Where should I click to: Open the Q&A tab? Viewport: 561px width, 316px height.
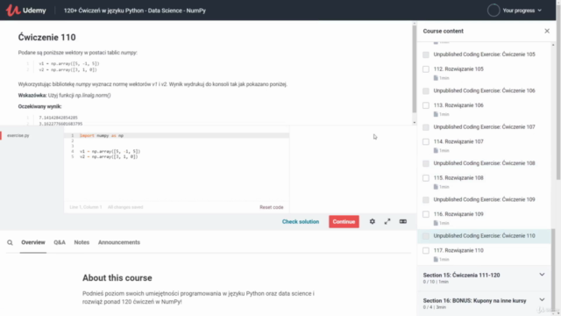[x=60, y=242]
